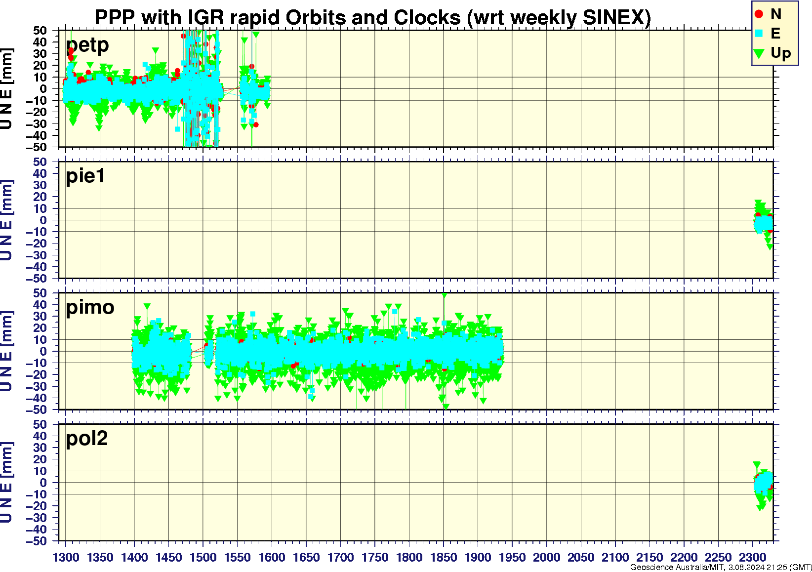The height and width of the screenshot is (572, 812).
Task: Click the 2050 x-axis tick label
Action: [581, 557]
